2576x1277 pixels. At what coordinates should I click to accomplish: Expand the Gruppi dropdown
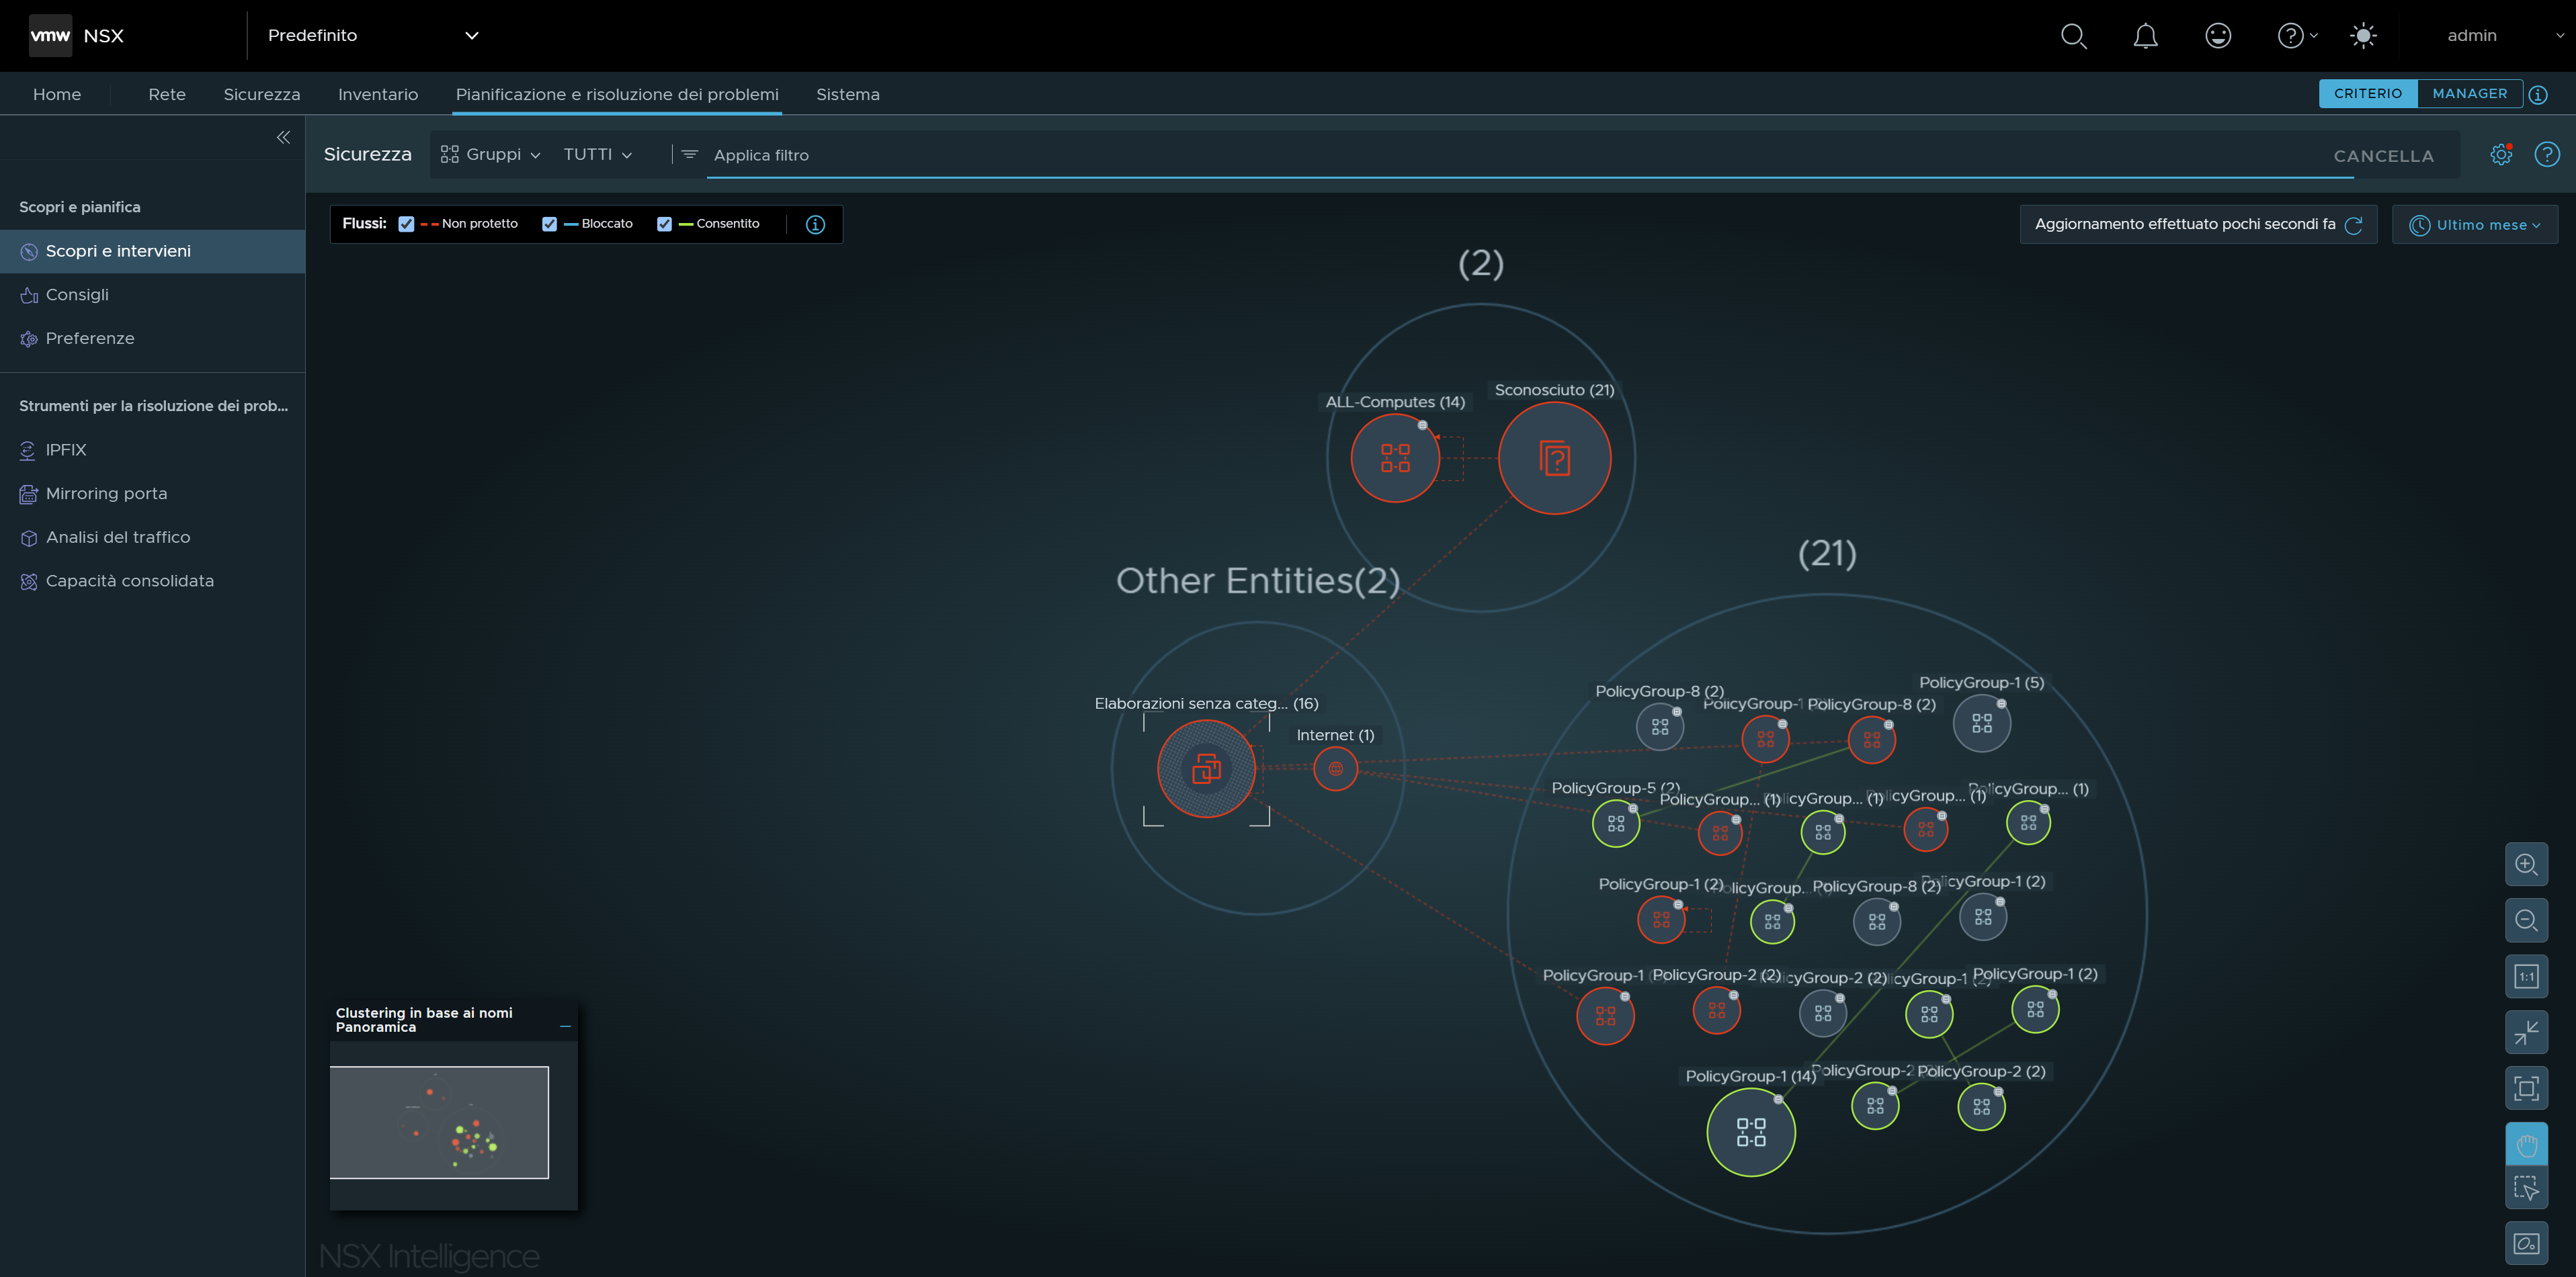point(491,155)
